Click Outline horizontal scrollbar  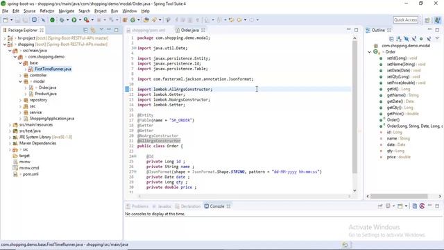click(399, 196)
